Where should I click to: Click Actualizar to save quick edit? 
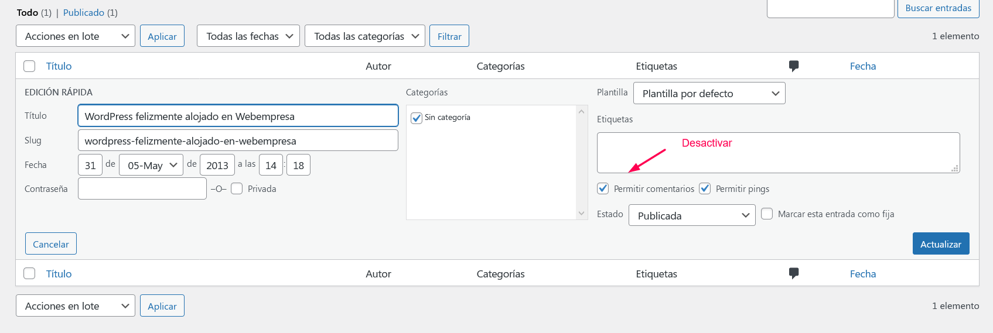point(941,243)
